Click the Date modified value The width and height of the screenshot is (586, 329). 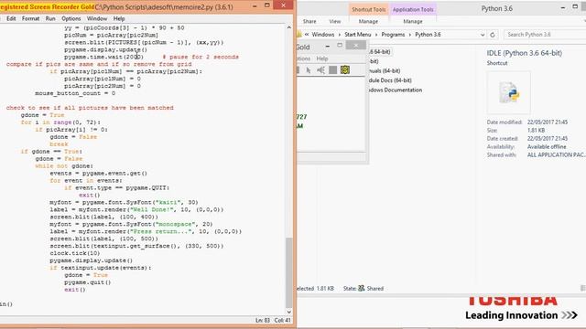point(548,122)
